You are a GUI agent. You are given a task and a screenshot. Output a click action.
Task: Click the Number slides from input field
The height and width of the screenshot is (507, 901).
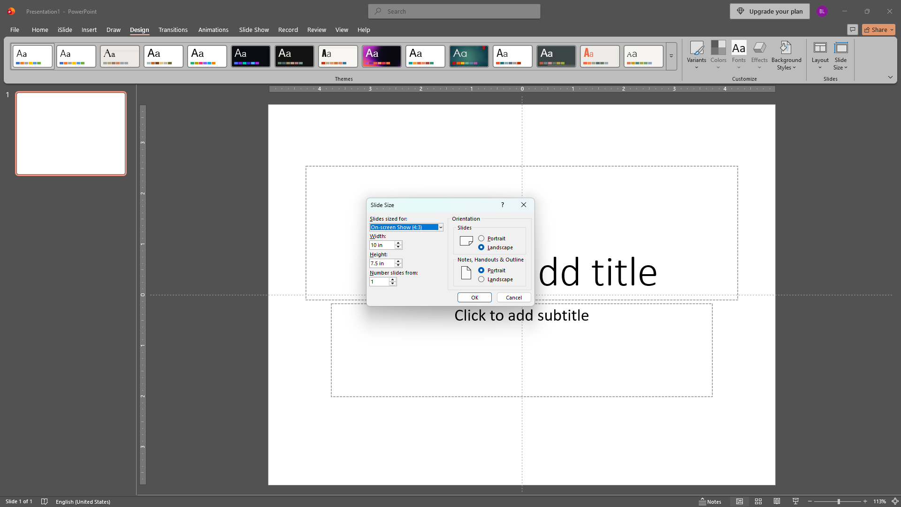click(379, 282)
